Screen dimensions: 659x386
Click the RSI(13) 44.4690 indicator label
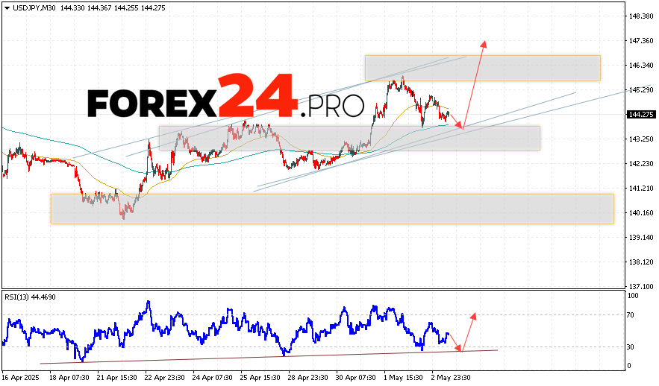tap(30, 297)
